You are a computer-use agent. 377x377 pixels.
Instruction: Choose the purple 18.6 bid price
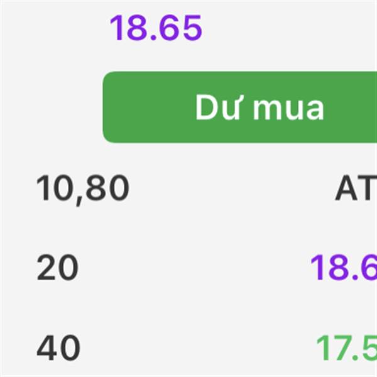click(x=343, y=268)
